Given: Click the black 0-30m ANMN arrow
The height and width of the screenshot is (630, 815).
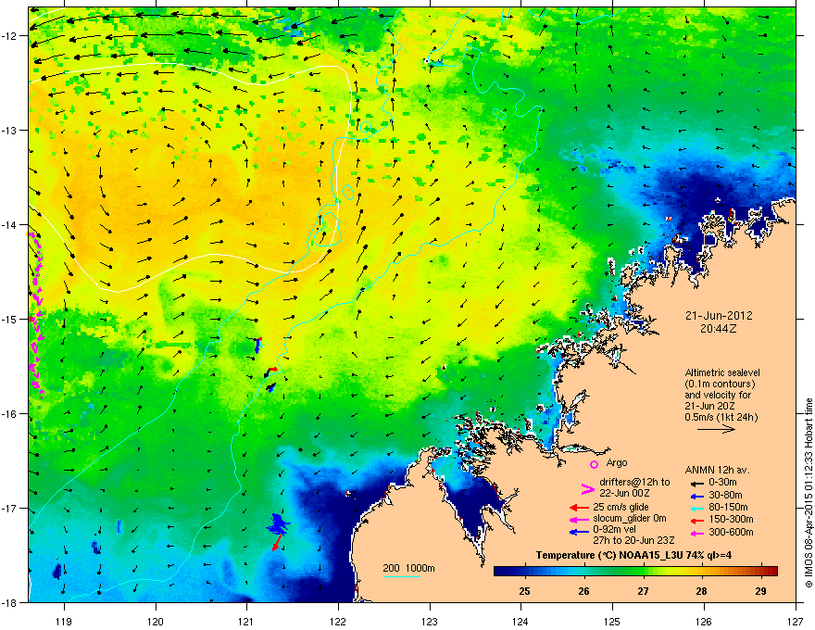Looking at the screenshot, I should pyautogui.click(x=696, y=483).
